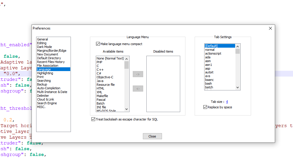293x158 pixels.
Task: Select batch in Tab Settings list
Action: [209, 87]
